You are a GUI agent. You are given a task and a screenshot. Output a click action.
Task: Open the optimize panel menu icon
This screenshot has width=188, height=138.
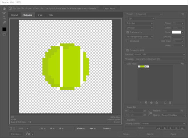182,14
